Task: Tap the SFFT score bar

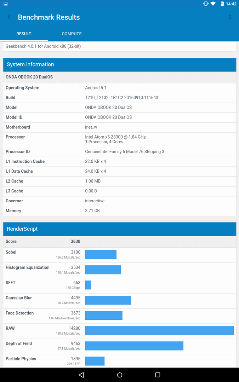Action: pyautogui.click(x=88, y=285)
